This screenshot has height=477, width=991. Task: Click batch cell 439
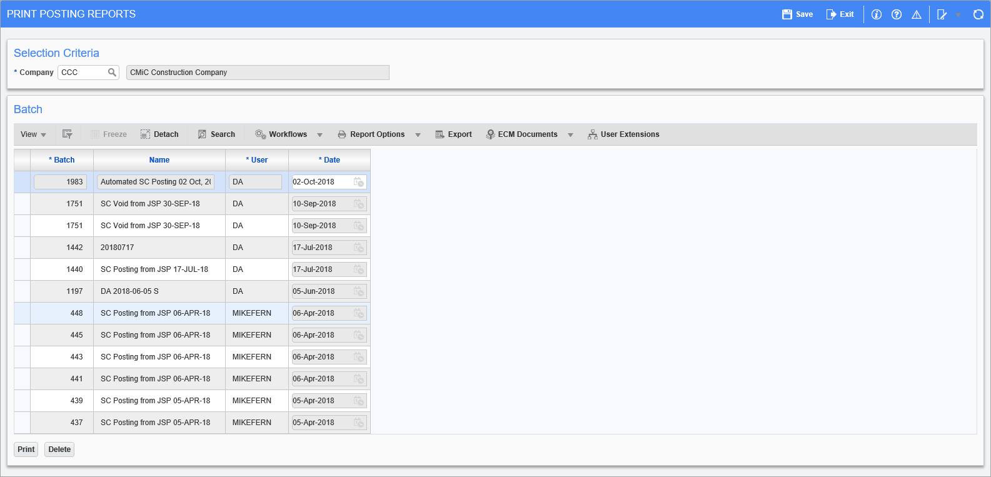coord(62,401)
